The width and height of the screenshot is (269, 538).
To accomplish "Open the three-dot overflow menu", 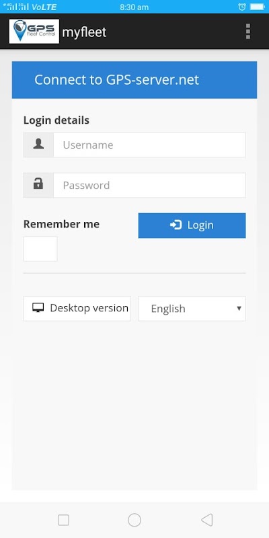I will (x=247, y=32).
